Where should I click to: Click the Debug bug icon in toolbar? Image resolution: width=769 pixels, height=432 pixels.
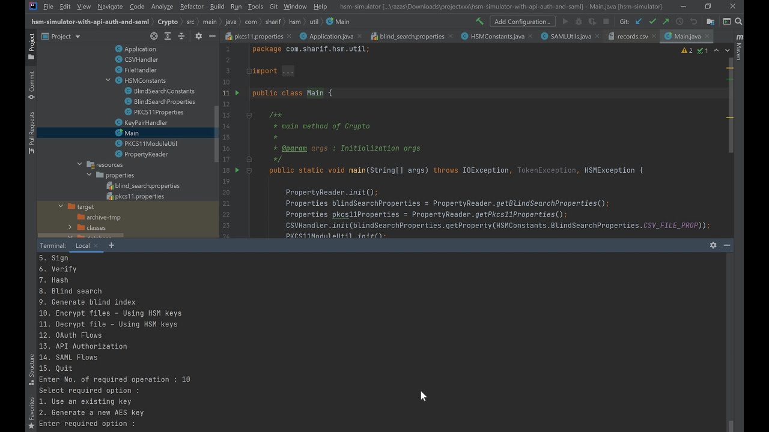point(579,22)
